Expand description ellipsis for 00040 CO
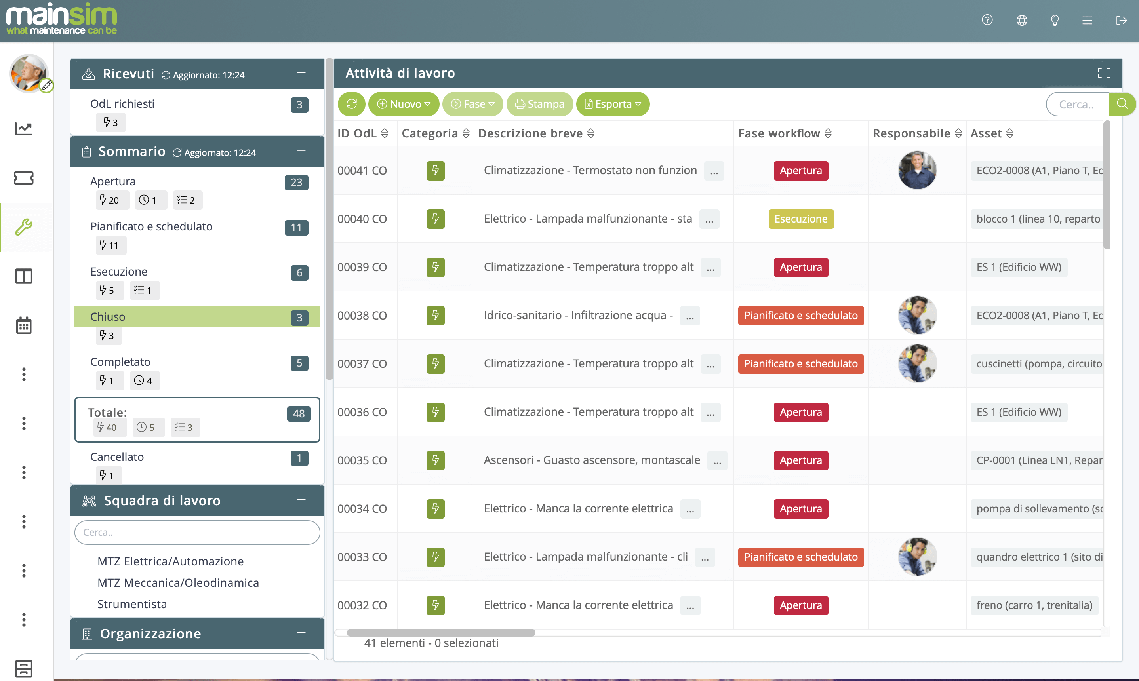The width and height of the screenshot is (1139, 681). coord(709,219)
